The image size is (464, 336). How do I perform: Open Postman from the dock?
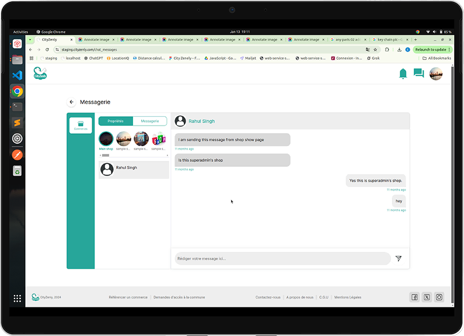(x=17, y=155)
